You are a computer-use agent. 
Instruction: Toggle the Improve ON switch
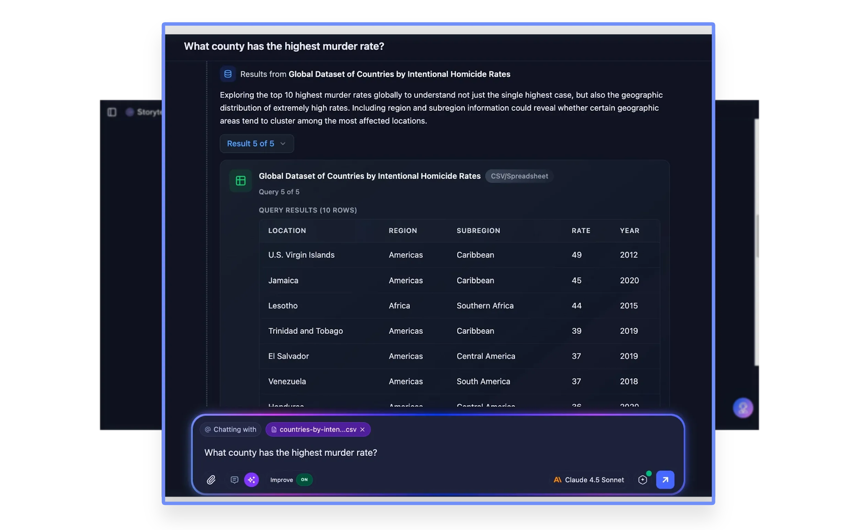(304, 480)
